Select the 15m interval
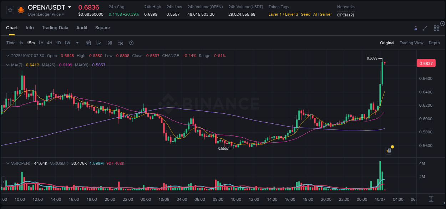This screenshot has height=209, width=446. coord(31,43)
